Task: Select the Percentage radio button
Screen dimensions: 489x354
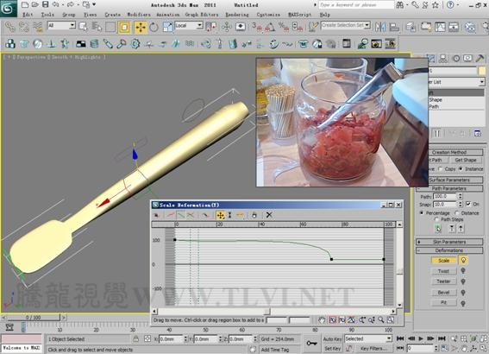Action: [422, 213]
